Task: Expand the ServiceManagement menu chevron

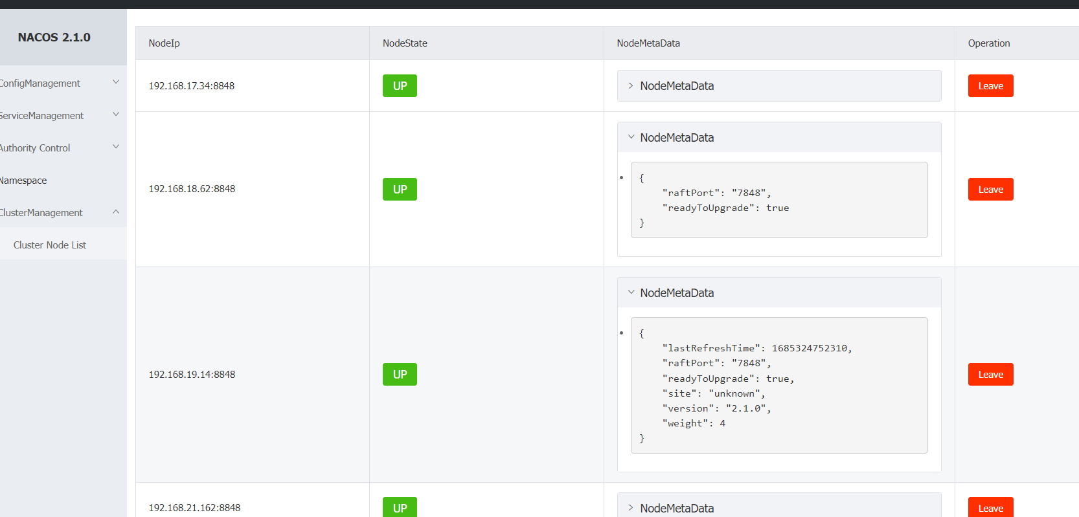Action: (x=116, y=115)
